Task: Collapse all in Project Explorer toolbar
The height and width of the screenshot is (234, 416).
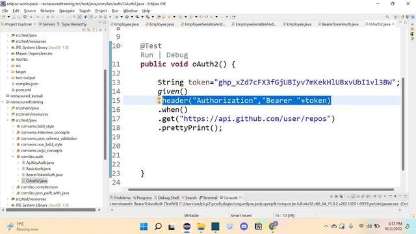Action: (84, 30)
